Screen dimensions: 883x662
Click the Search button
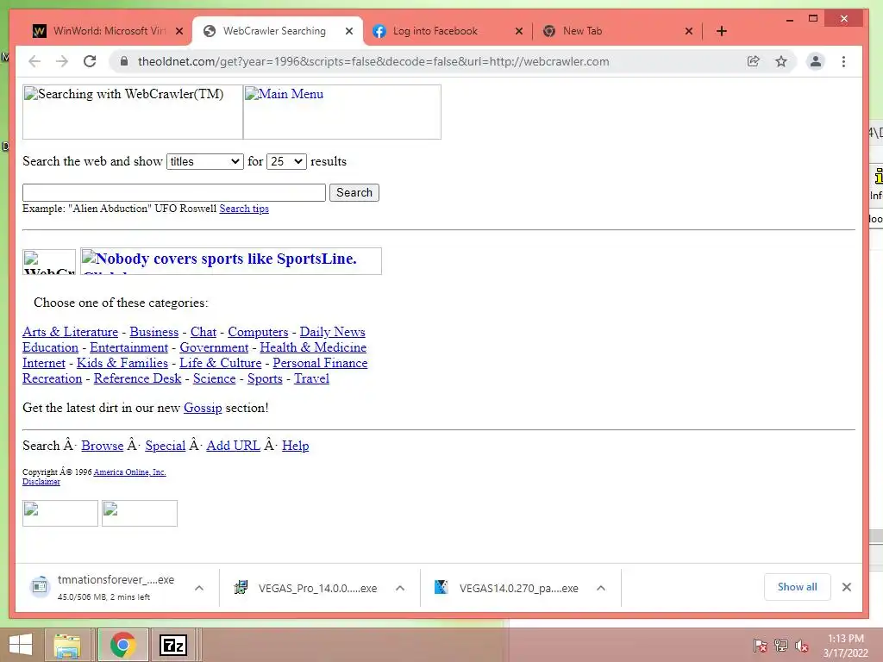click(354, 192)
